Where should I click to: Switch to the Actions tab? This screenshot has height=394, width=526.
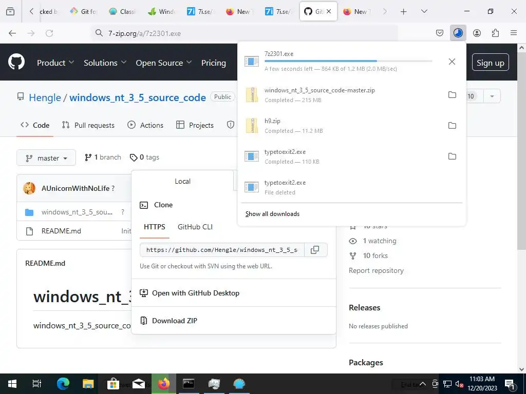click(145, 125)
